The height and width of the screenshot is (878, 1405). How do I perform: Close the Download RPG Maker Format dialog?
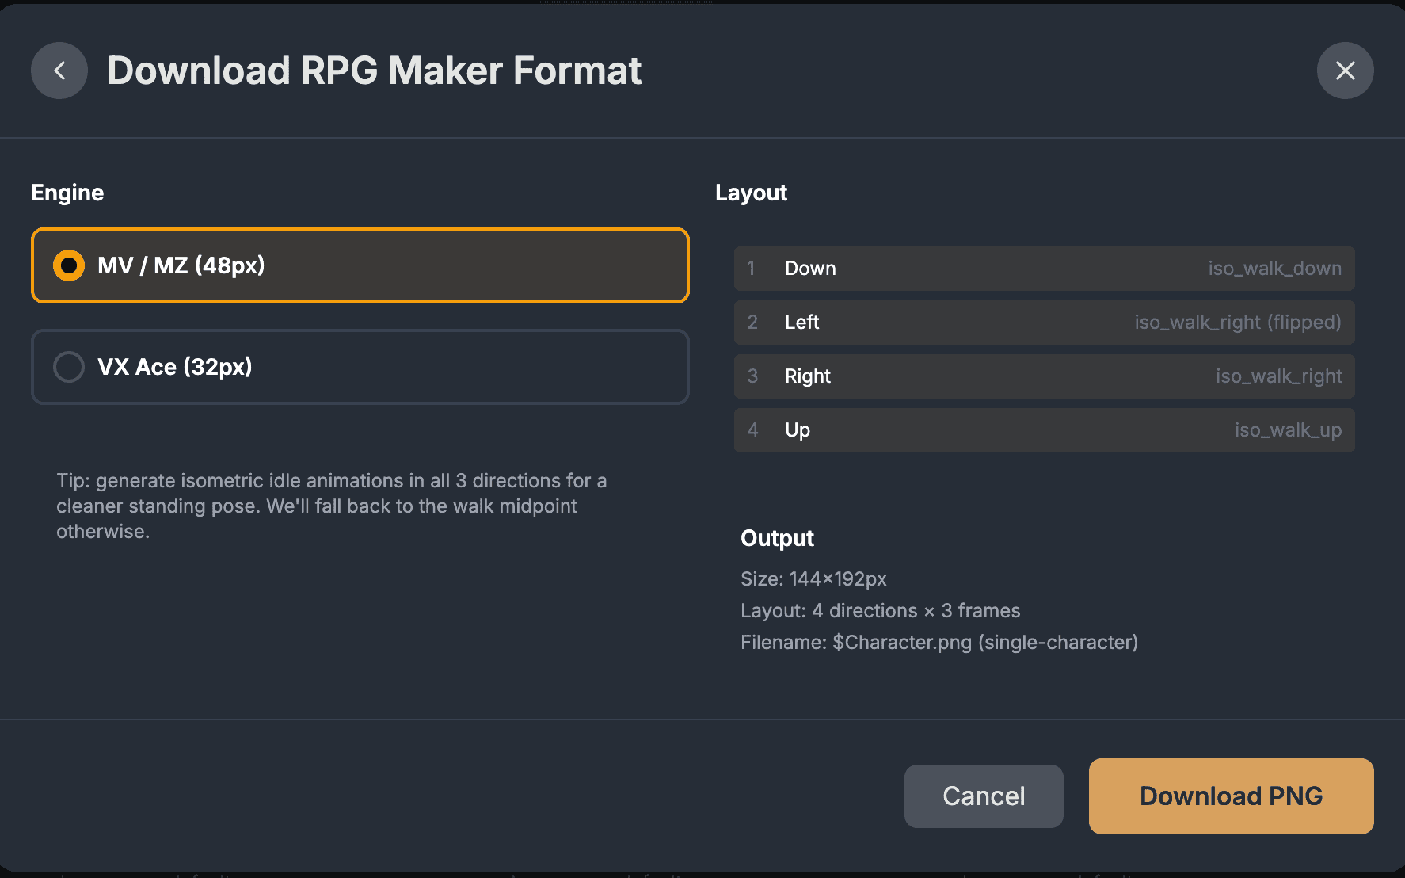1345,71
